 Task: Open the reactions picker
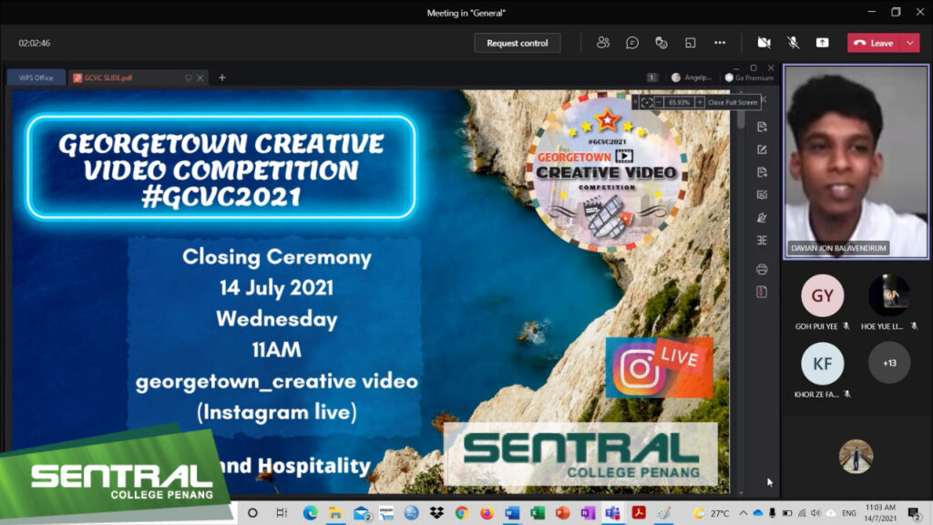[x=661, y=42]
